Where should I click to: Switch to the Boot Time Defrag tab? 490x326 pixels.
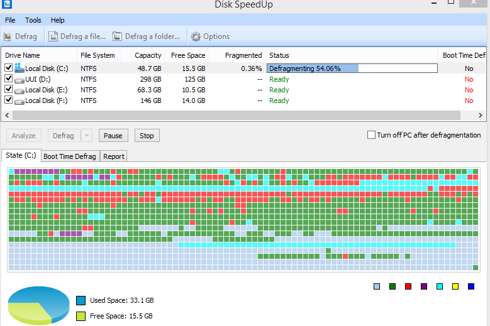coord(70,156)
